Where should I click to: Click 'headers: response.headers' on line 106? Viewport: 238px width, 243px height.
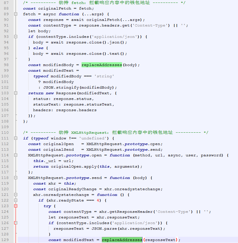click(65, 110)
